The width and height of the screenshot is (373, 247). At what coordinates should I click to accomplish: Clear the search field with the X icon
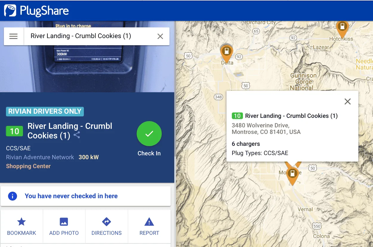tap(160, 36)
